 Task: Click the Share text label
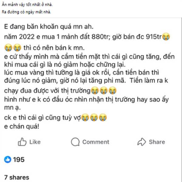pos(157,142)
